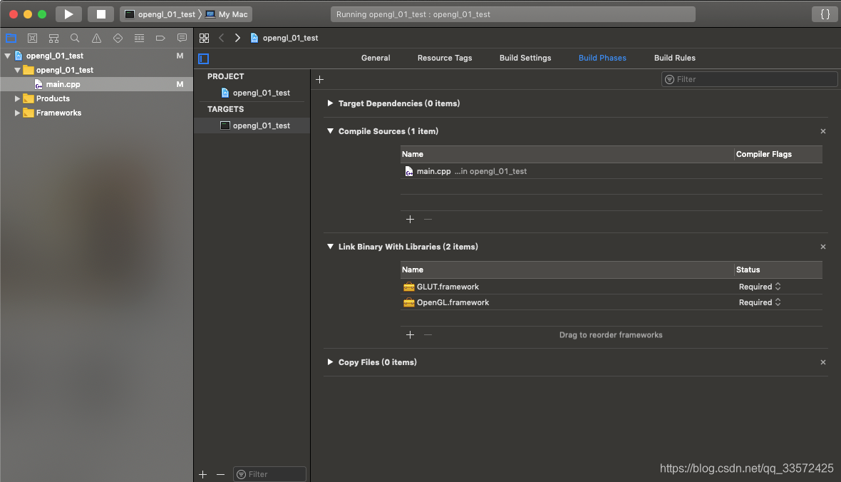Click the opengl_01_test jump bar item

pos(284,38)
